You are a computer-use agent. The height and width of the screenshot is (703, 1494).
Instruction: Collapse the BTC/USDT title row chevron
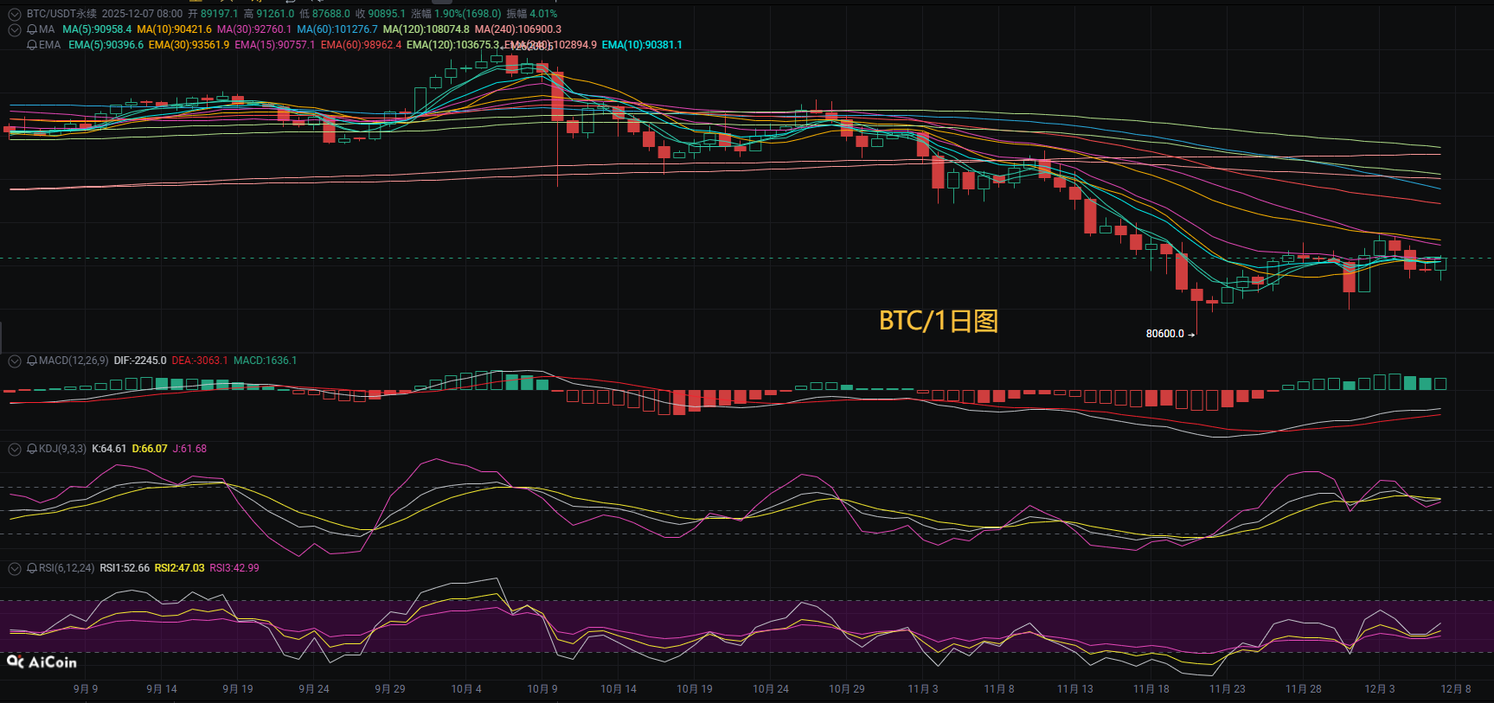(x=15, y=14)
